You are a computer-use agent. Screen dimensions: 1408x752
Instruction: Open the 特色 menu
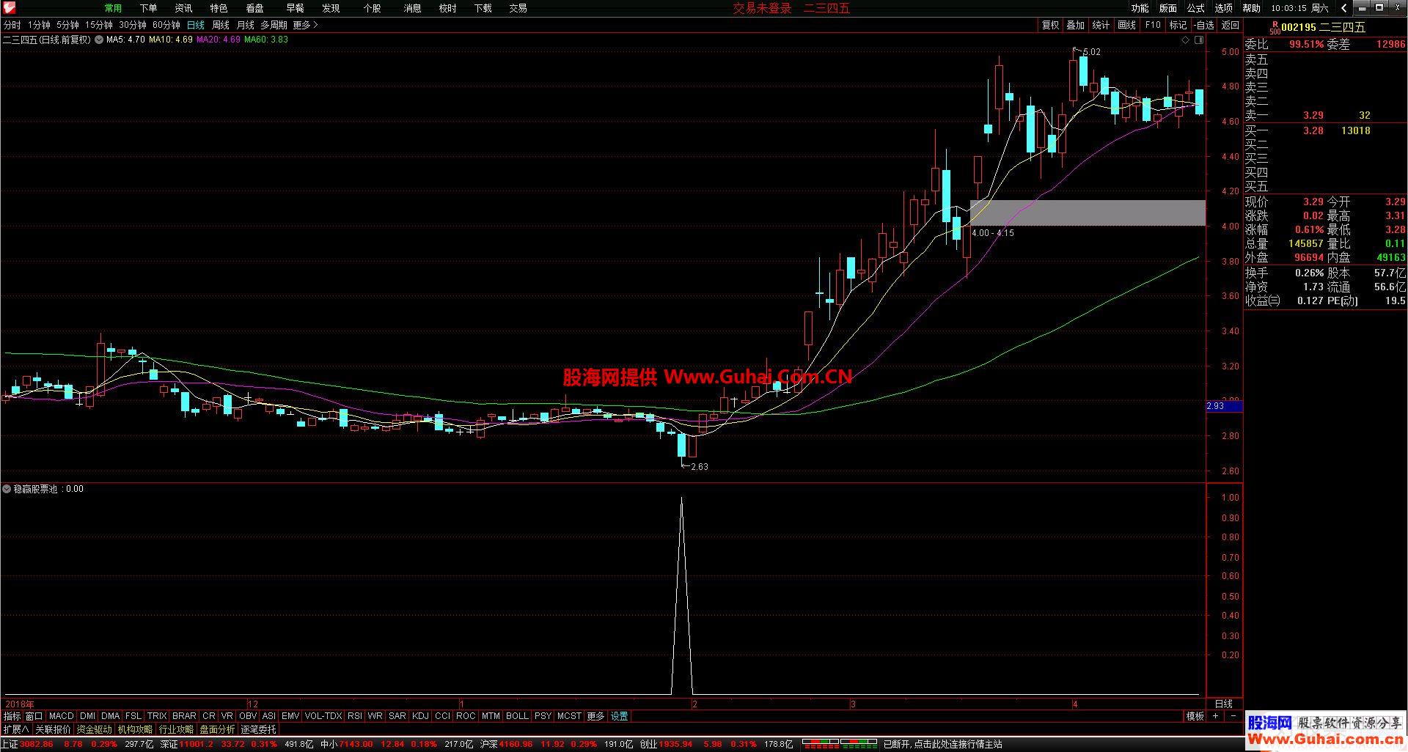pos(219,8)
